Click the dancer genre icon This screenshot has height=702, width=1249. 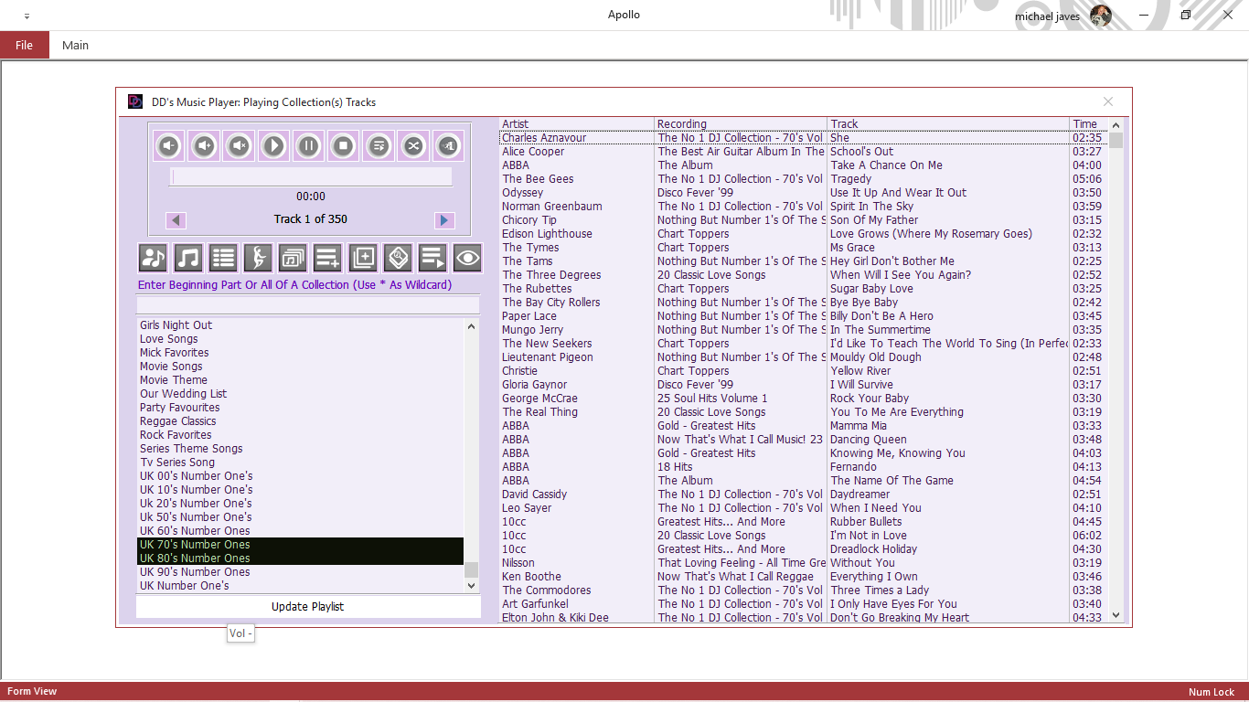(x=258, y=259)
